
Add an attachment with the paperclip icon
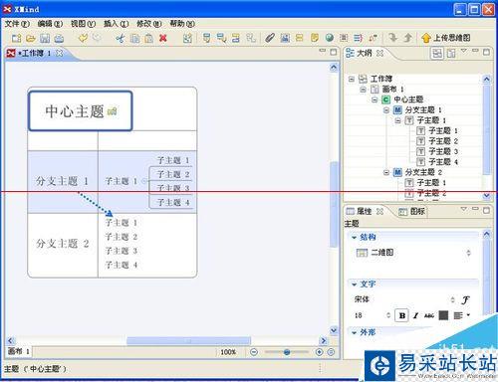click(x=270, y=38)
